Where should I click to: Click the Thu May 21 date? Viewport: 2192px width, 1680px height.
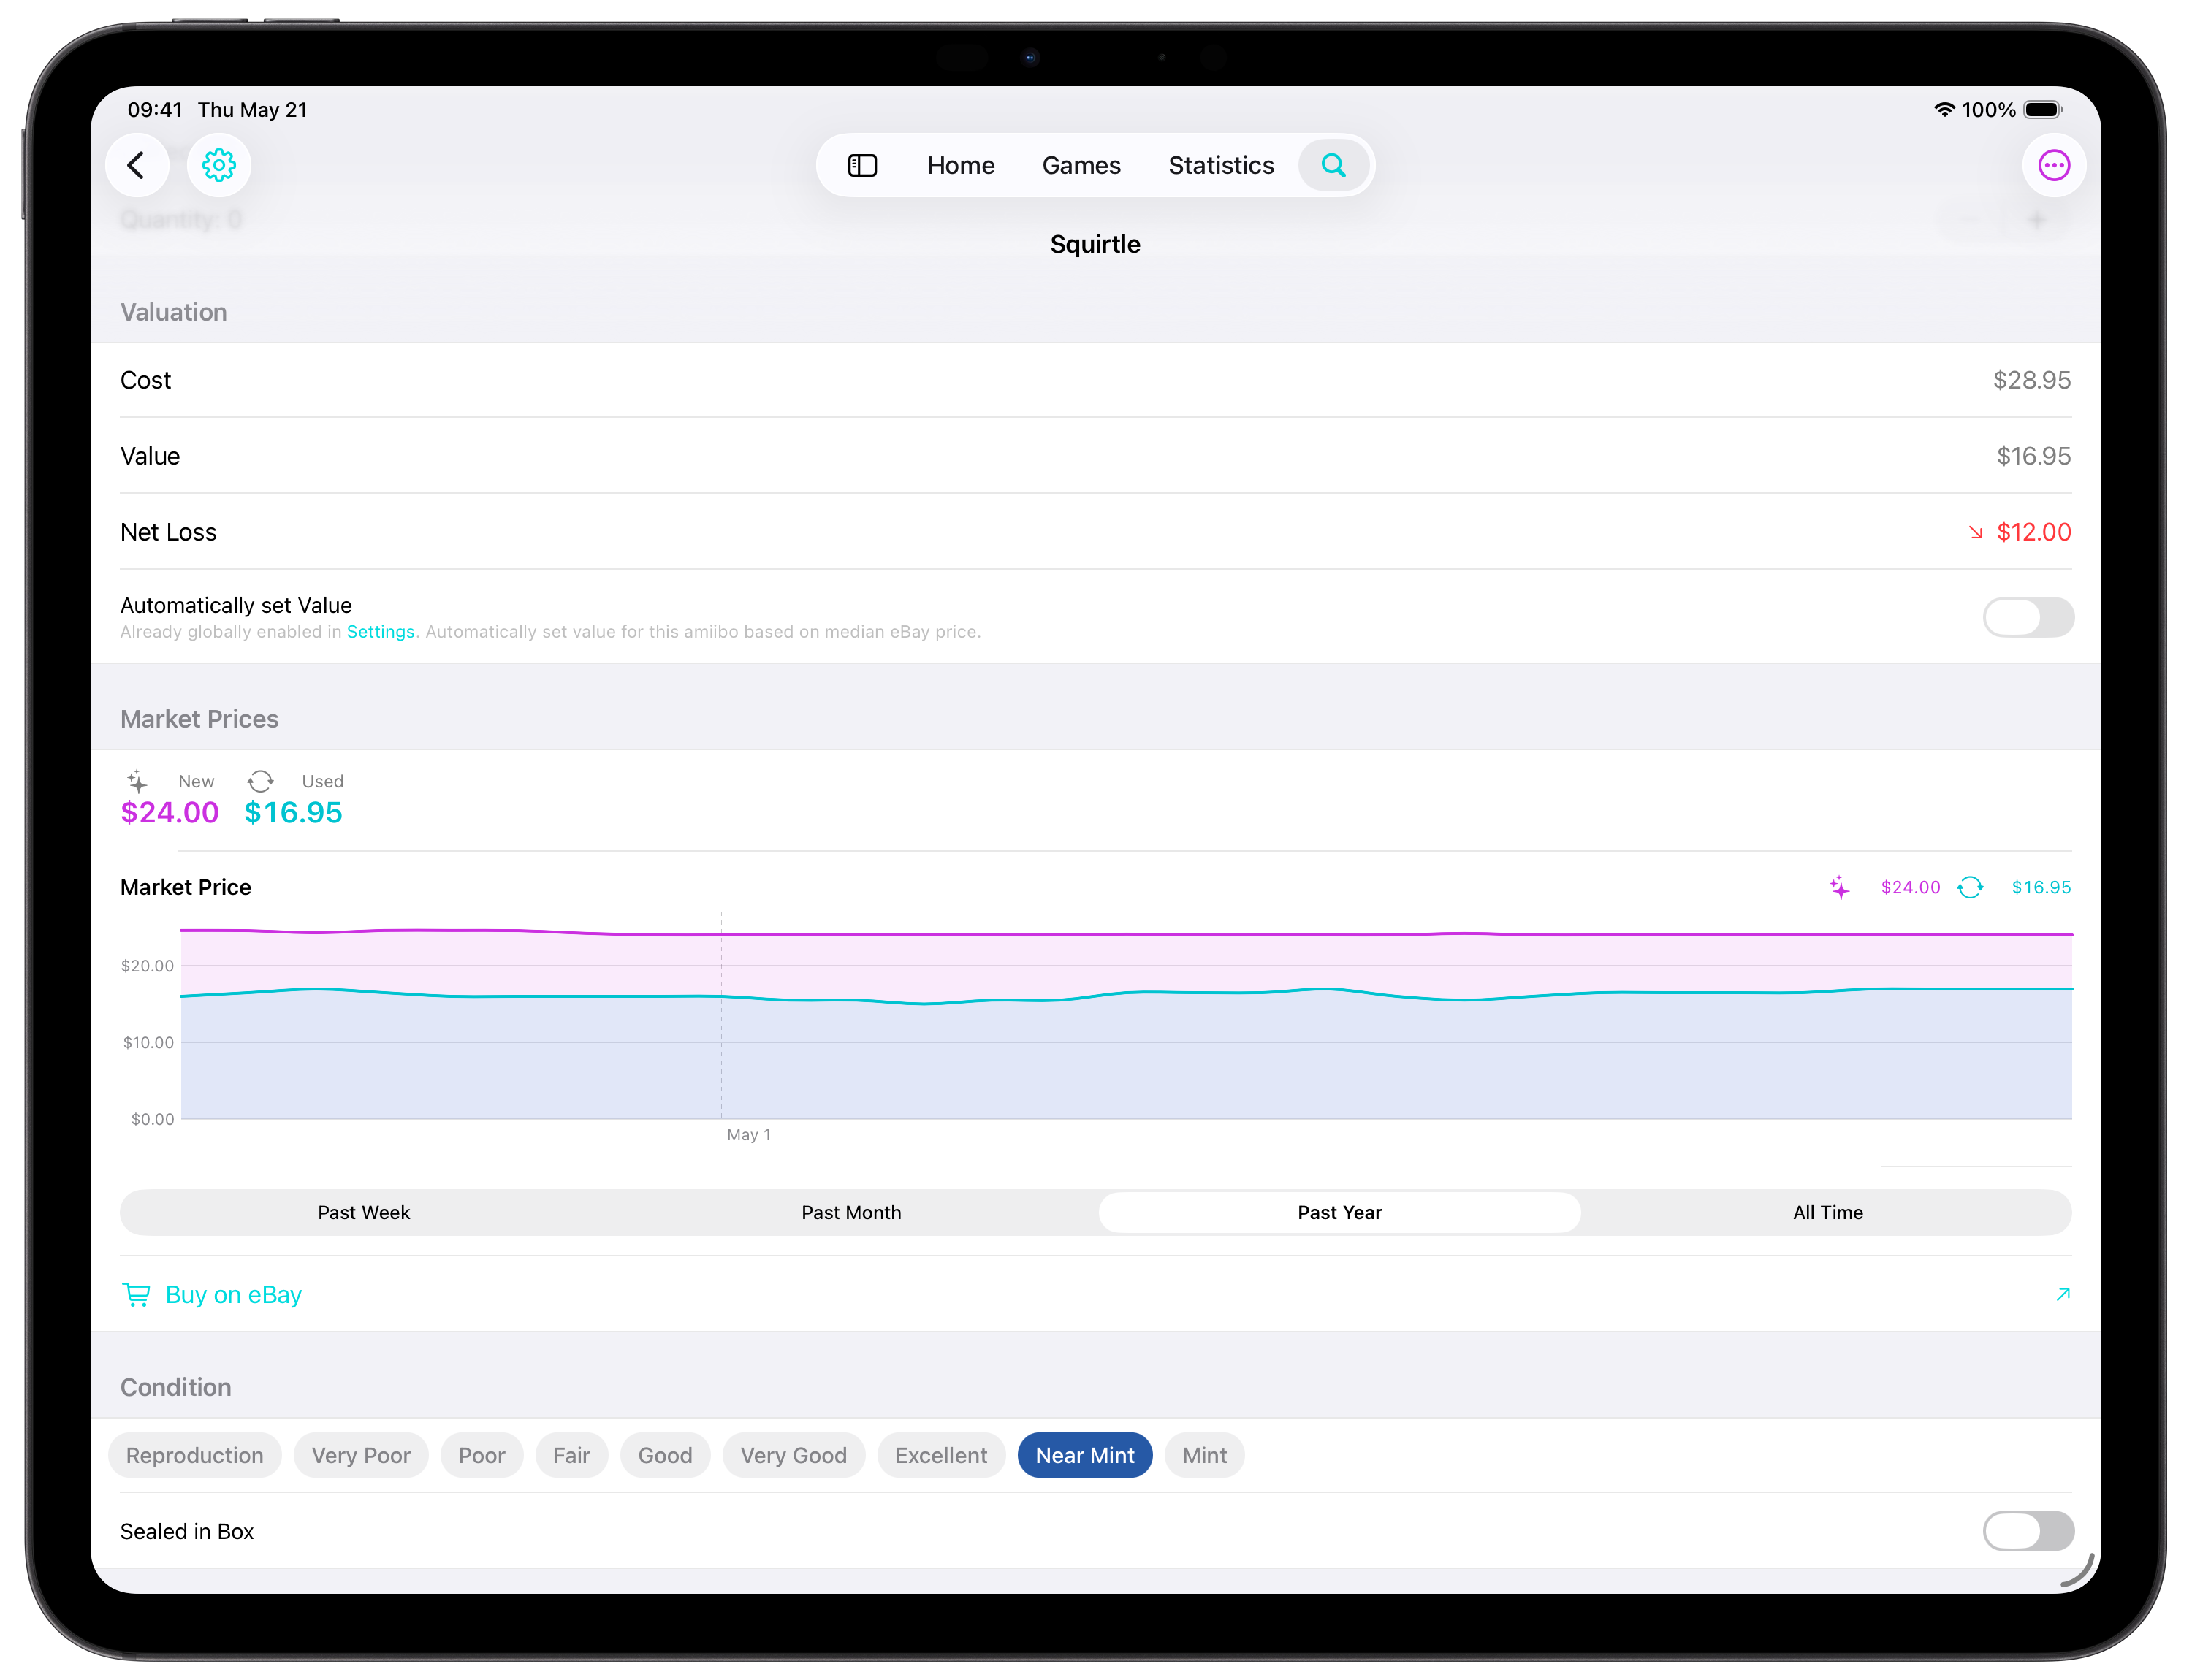click(x=253, y=110)
